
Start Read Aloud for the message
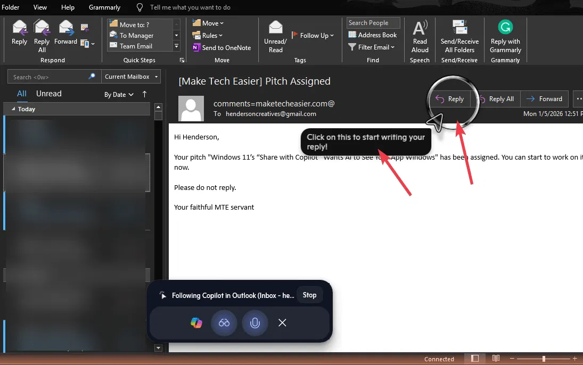pos(420,35)
